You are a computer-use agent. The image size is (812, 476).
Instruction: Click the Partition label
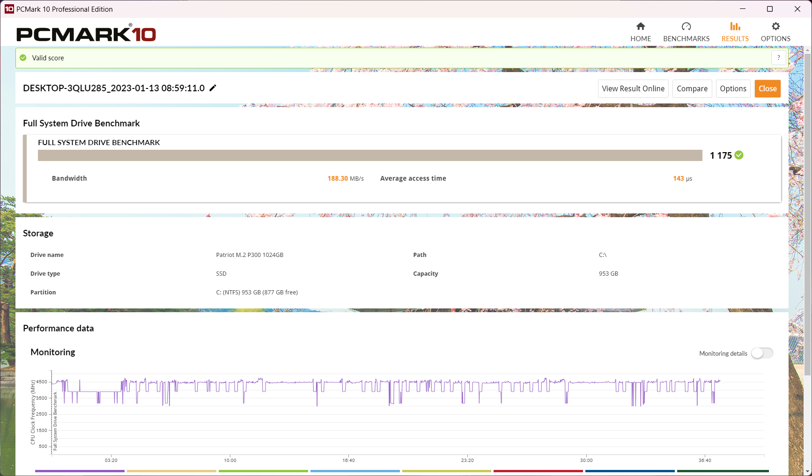pyautogui.click(x=43, y=293)
